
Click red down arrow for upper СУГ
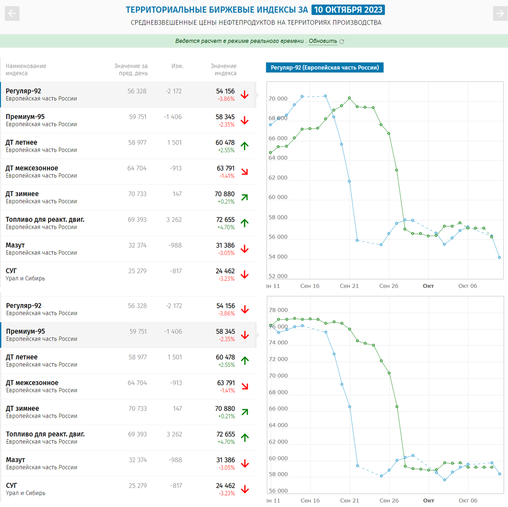[x=245, y=274]
